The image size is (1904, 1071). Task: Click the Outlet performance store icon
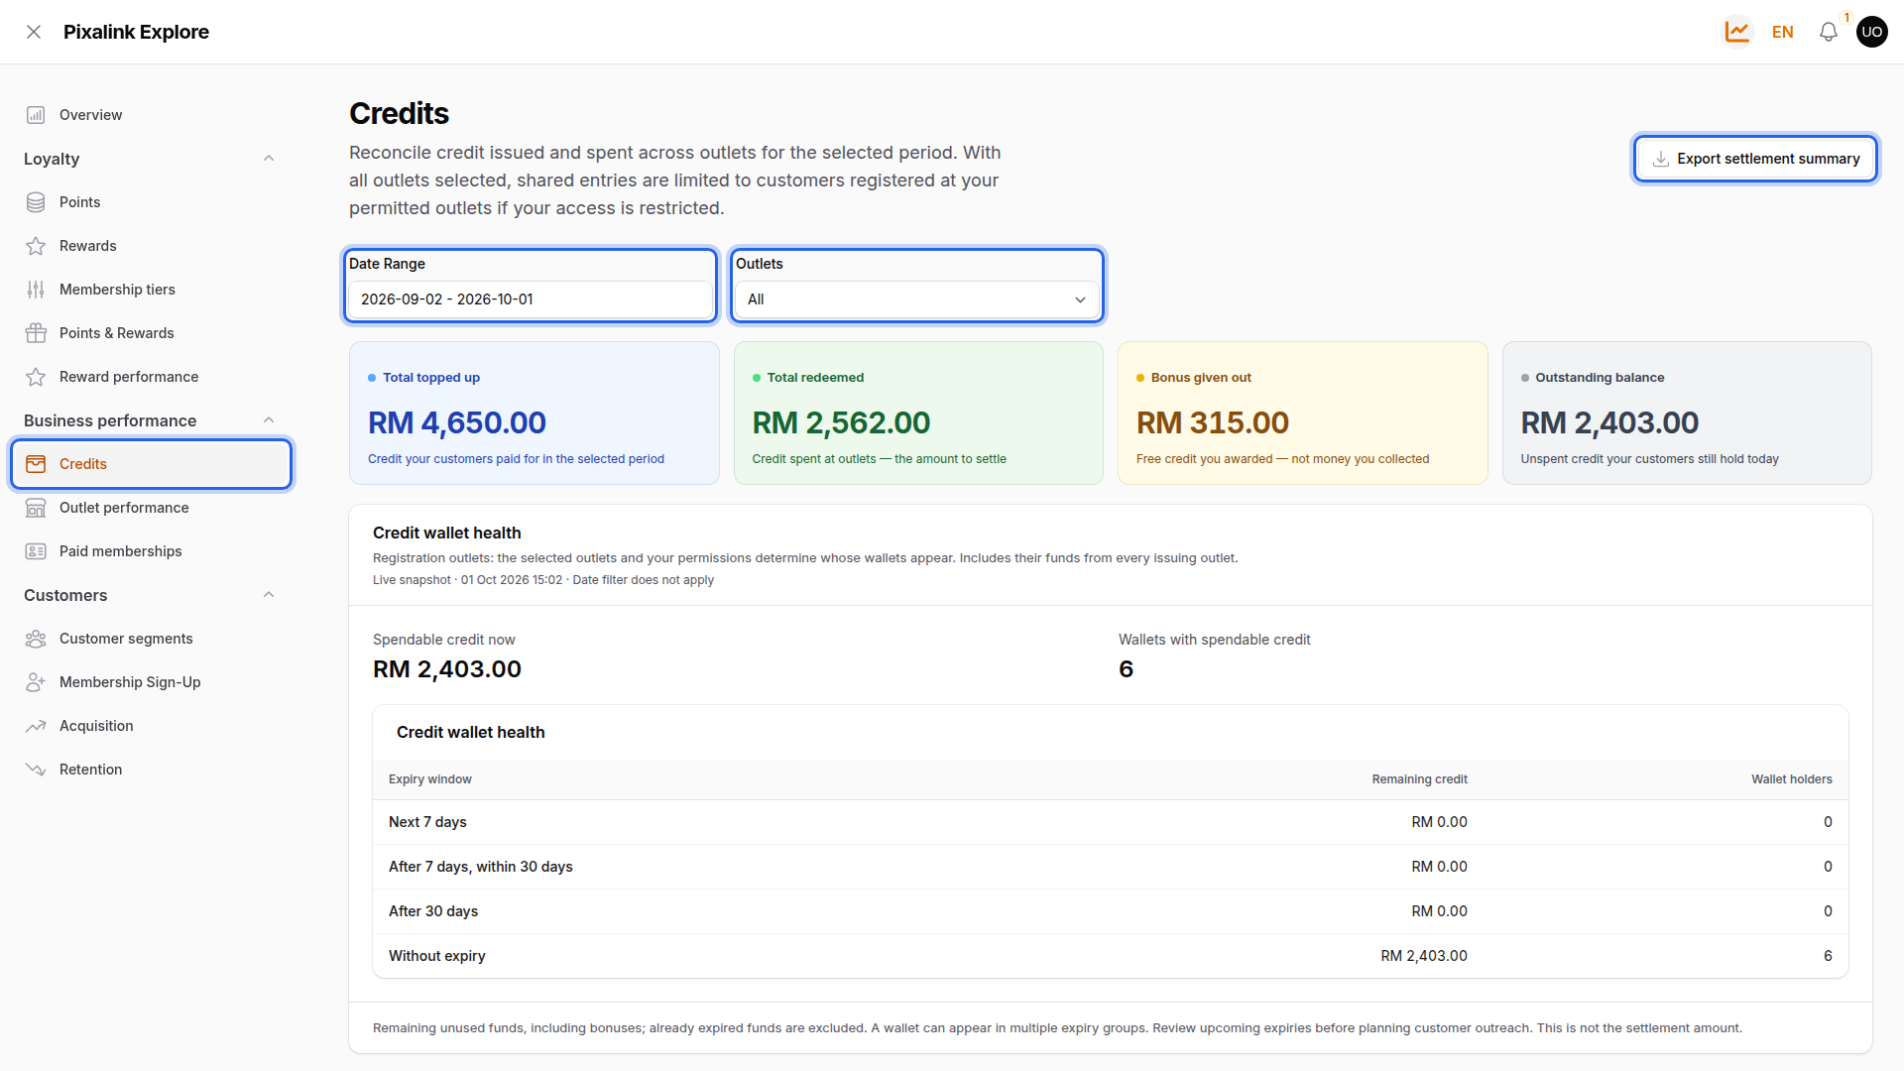[36, 508]
